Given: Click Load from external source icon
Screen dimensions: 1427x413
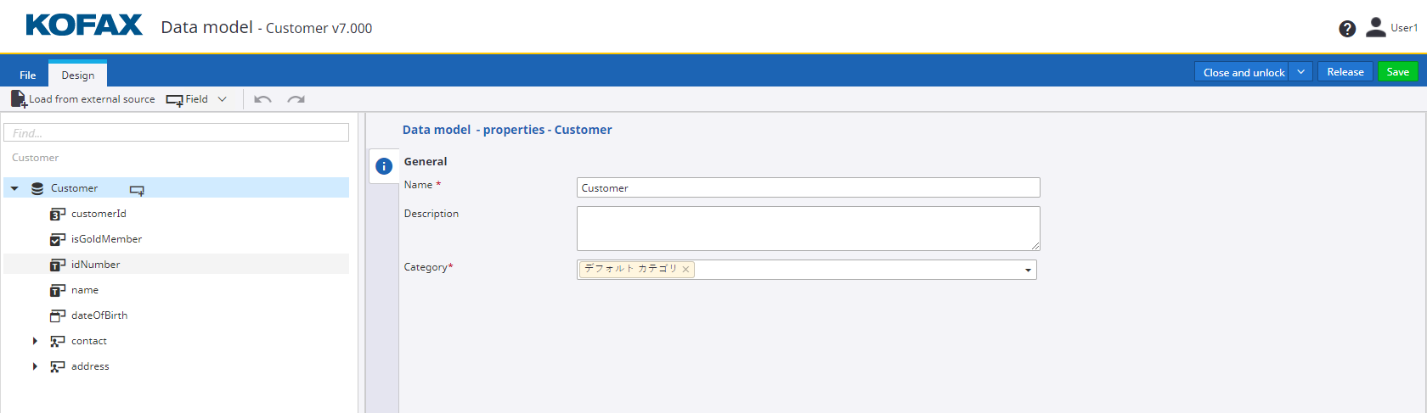Looking at the screenshot, I should click(18, 99).
